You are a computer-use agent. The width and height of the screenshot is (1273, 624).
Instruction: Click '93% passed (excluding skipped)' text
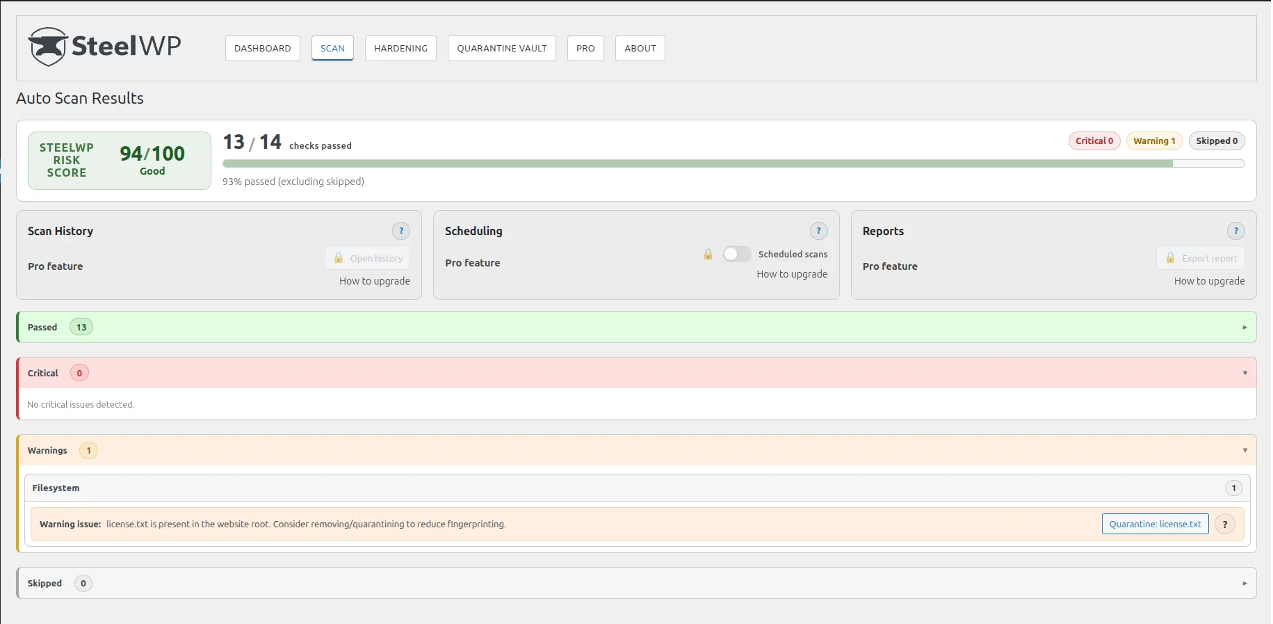(x=293, y=182)
